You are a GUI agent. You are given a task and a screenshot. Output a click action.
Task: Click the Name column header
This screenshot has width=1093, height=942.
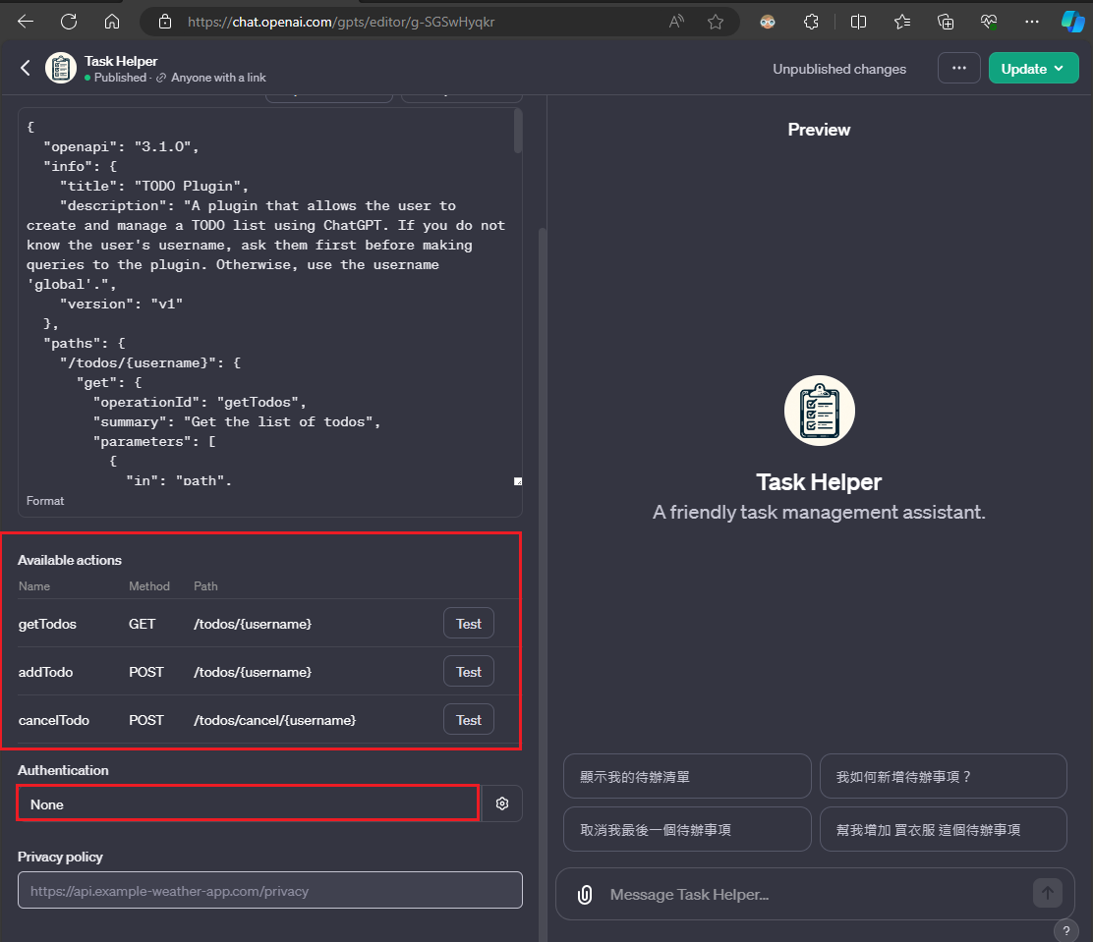pos(34,586)
